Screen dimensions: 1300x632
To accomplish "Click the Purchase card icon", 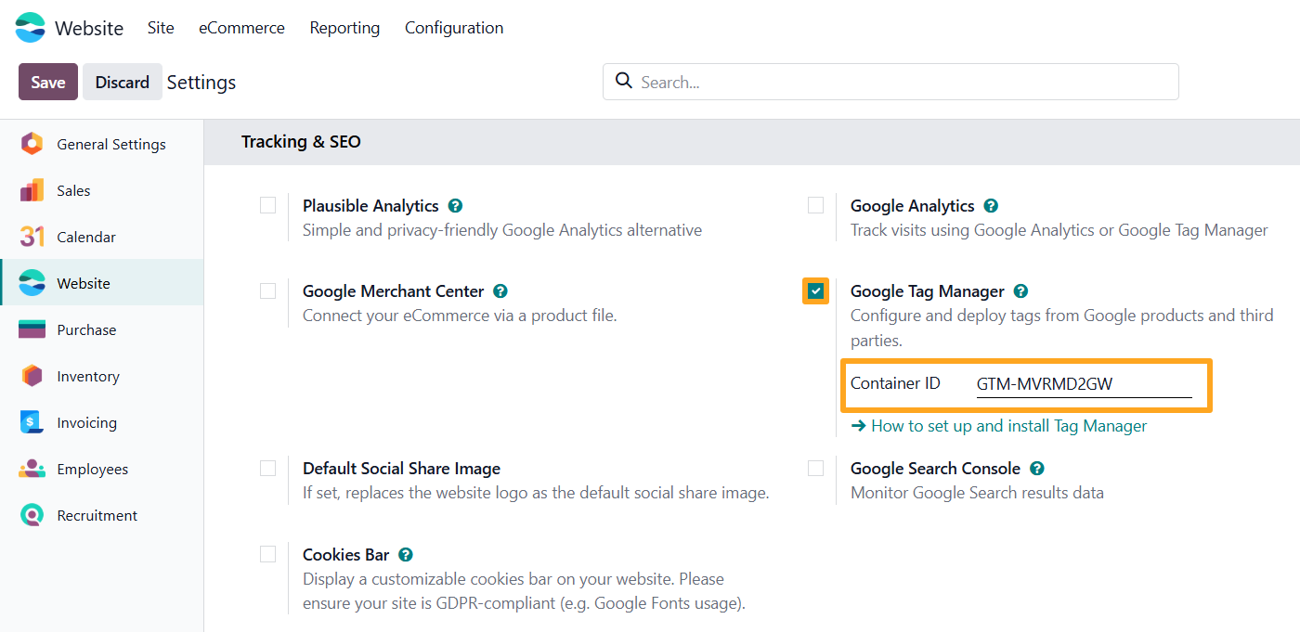I will (32, 329).
